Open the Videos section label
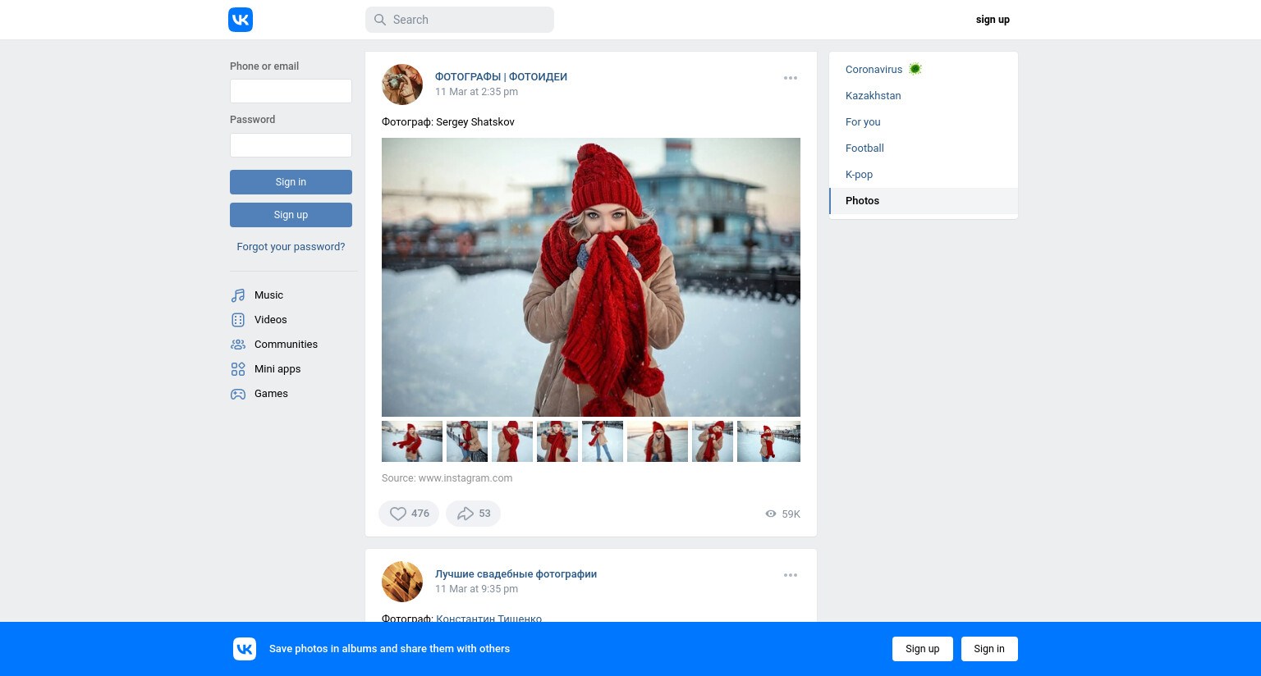 [271, 320]
